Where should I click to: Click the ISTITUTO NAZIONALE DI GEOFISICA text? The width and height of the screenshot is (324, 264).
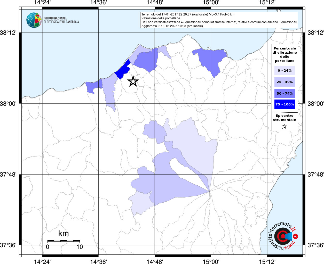coord(61,20)
